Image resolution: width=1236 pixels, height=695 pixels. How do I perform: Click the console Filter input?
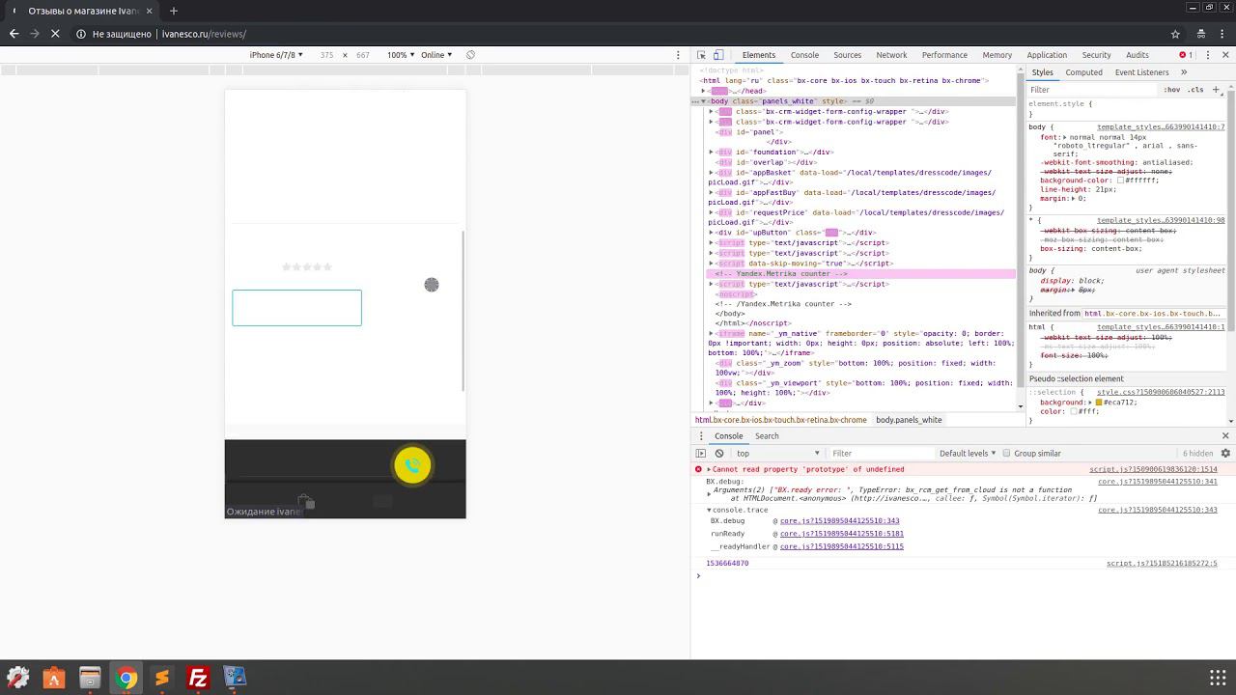click(x=881, y=453)
